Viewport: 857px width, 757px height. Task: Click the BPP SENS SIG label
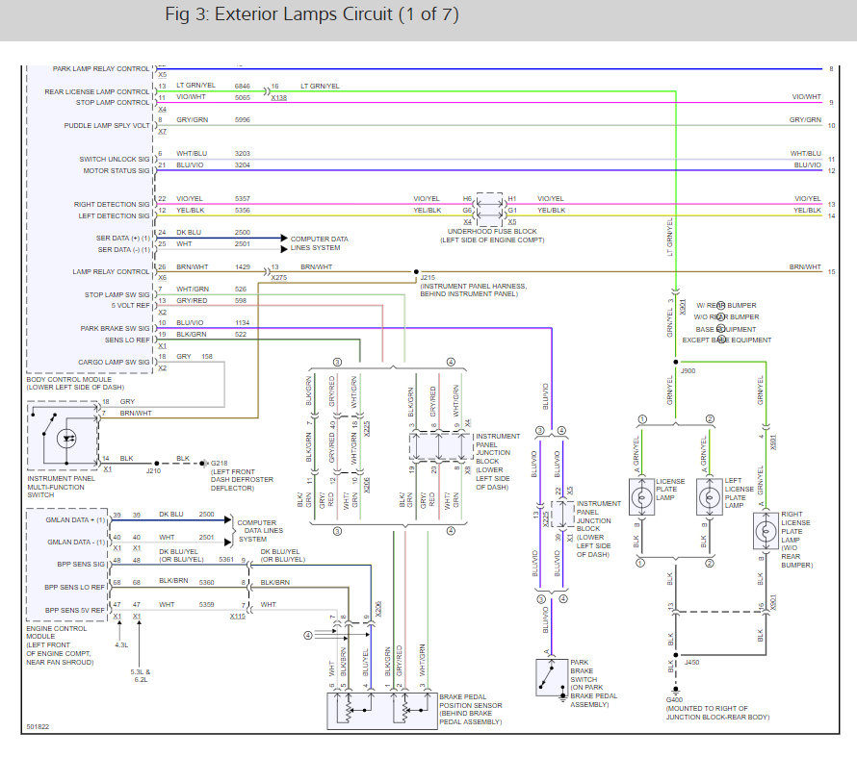(x=81, y=565)
